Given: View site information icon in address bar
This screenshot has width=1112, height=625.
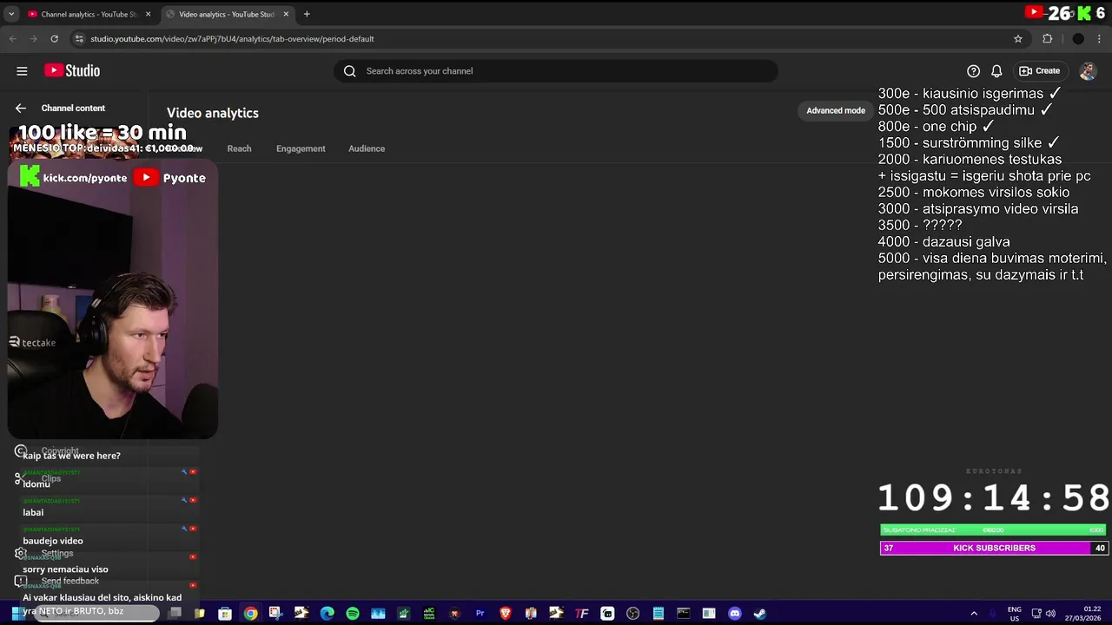Looking at the screenshot, I should click(x=79, y=39).
